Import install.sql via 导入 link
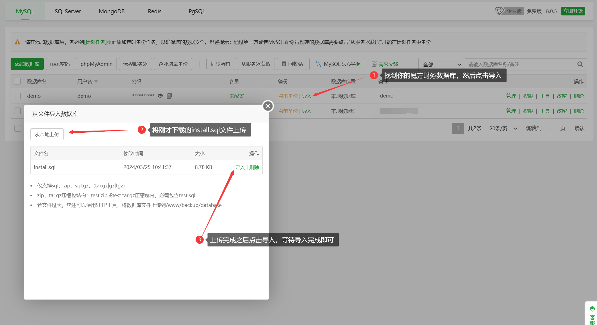597x325 pixels. [240, 167]
